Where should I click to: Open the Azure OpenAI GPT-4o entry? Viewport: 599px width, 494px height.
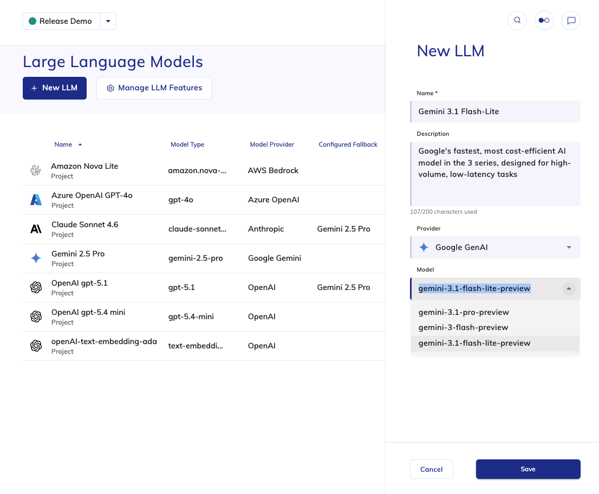pyautogui.click(x=92, y=195)
